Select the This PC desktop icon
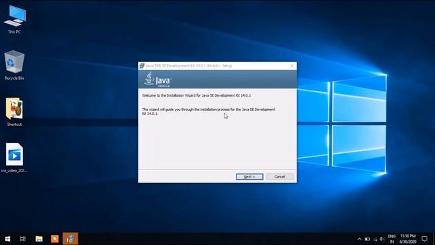Image resolution: width=435 pixels, height=245 pixels. pyautogui.click(x=14, y=20)
